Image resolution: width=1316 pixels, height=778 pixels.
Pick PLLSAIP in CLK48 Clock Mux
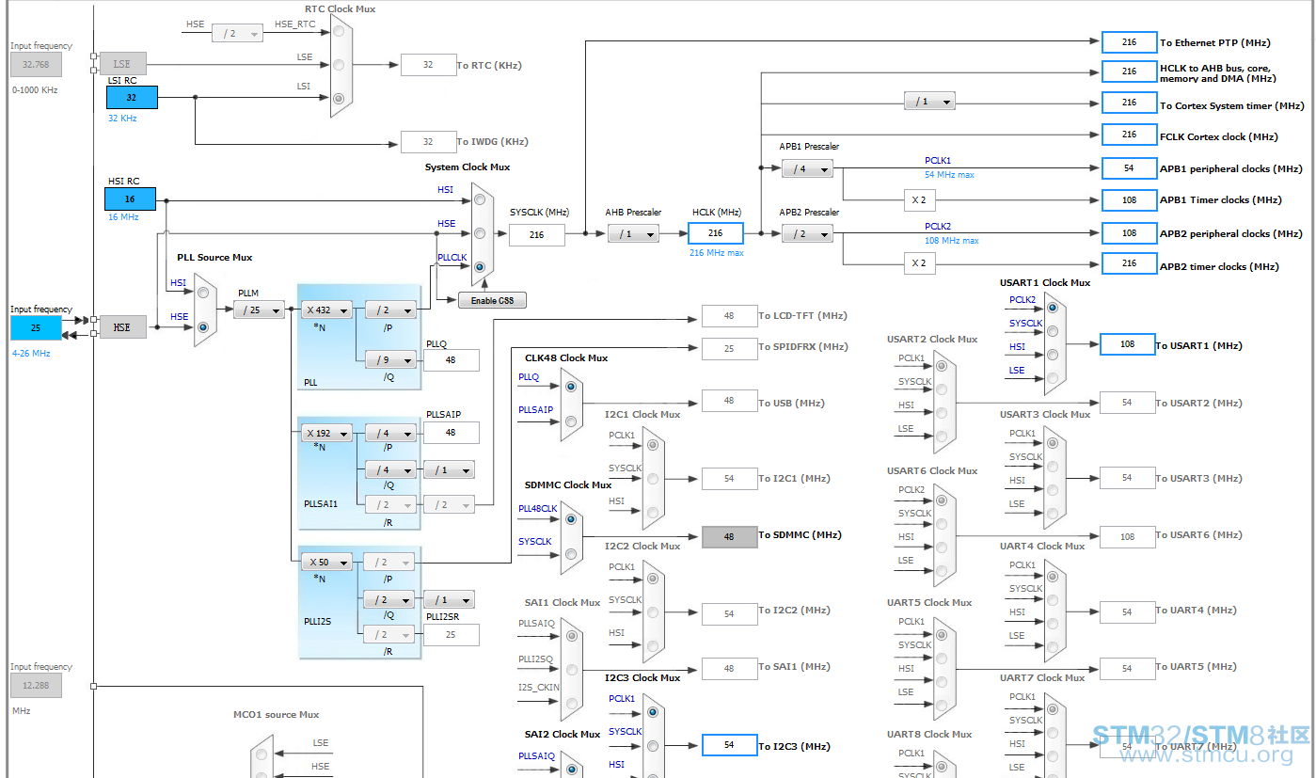[x=570, y=420]
